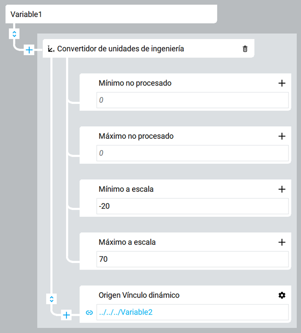The height and width of the screenshot is (333, 301).
Task: Delete the Convertidor de unidades de ingeniería converter
Action: 245,49
